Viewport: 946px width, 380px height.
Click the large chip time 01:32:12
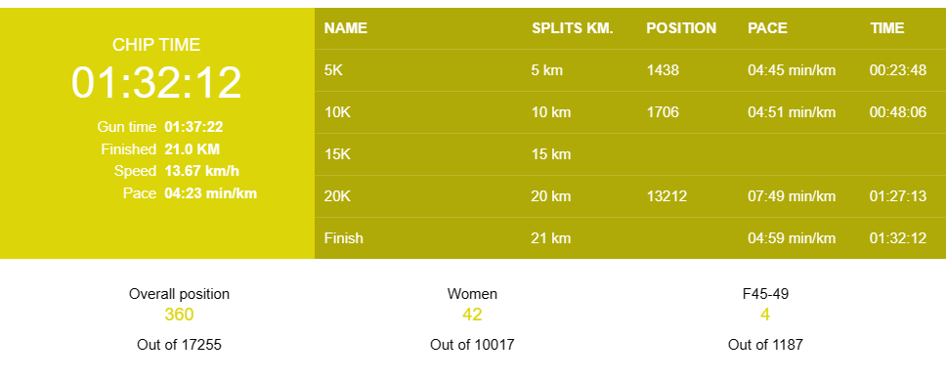pos(156,83)
